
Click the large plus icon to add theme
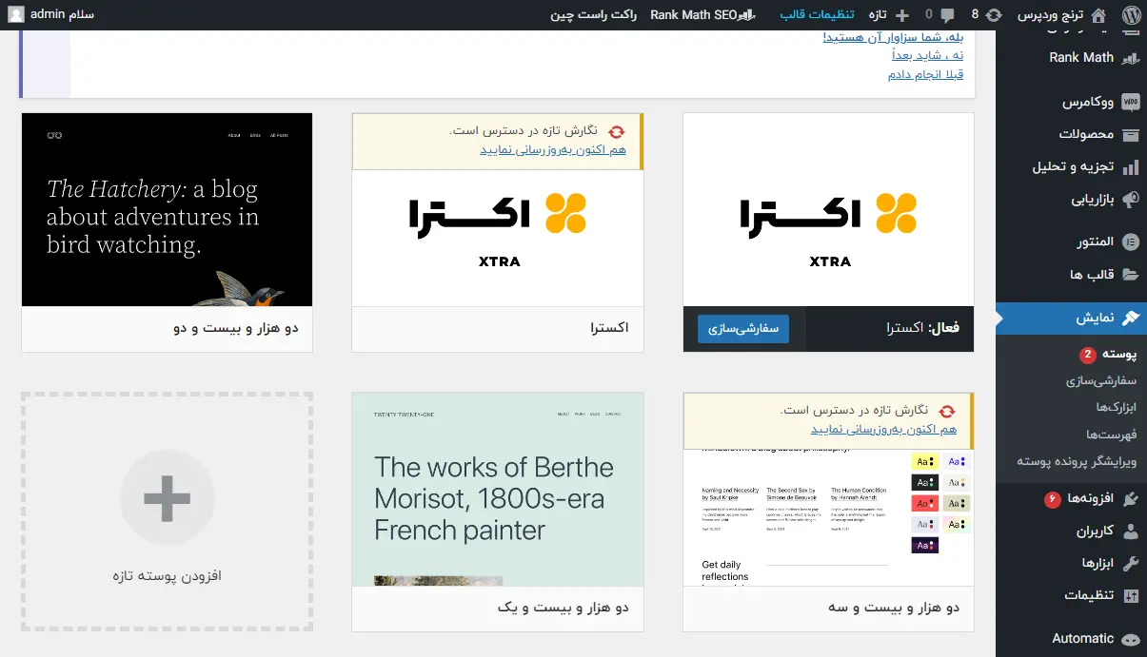[x=168, y=497]
